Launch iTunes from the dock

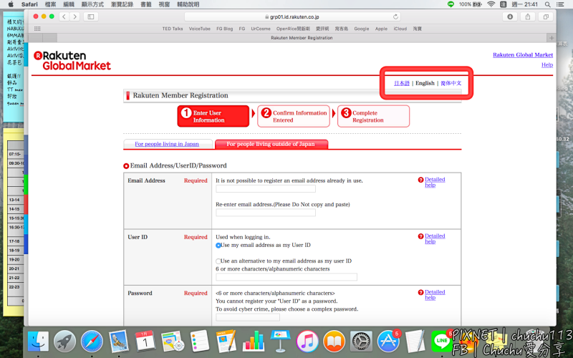[x=307, y=341]
